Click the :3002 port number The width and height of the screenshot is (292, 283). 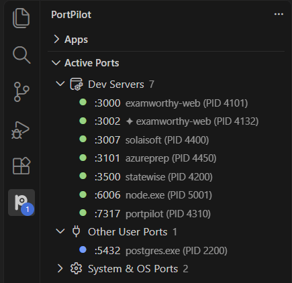pos(107,121)
